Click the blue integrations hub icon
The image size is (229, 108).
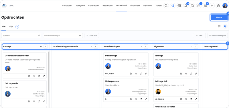tap(173, 6)
